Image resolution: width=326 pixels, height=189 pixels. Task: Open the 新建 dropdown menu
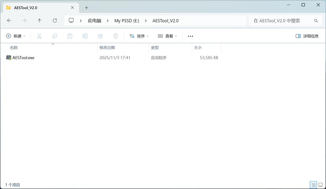pos(16,36)
